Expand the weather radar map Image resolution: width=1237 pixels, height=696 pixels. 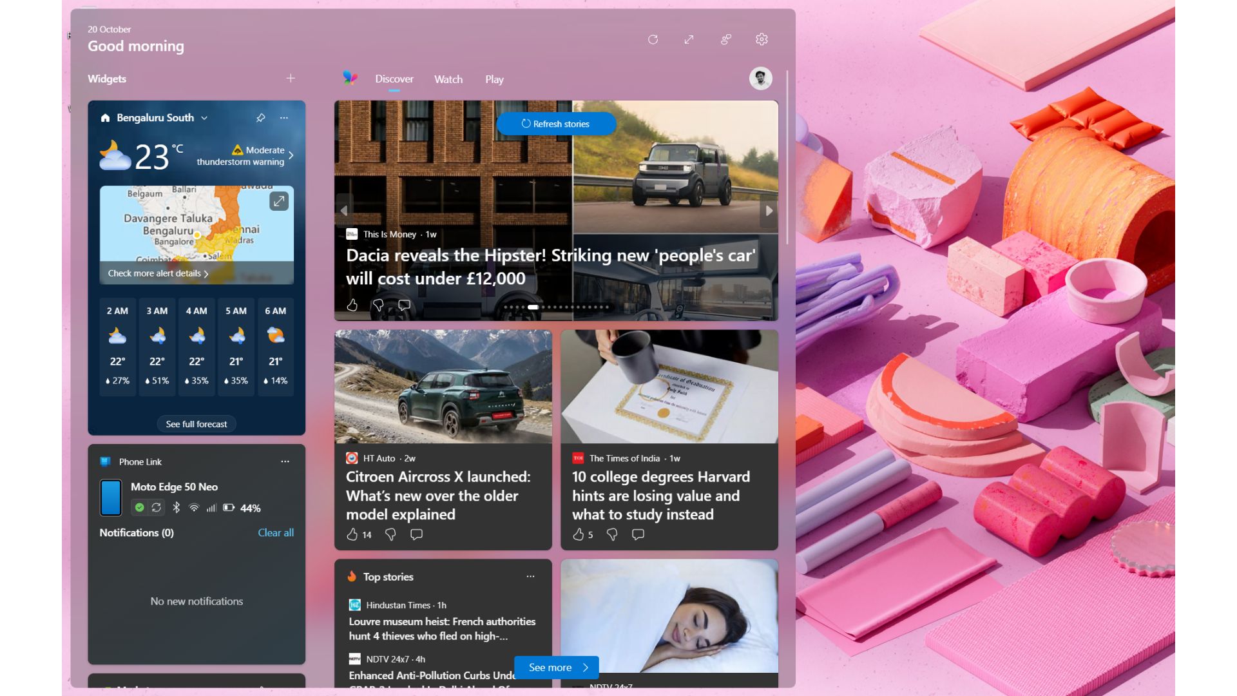click(278, 201)
